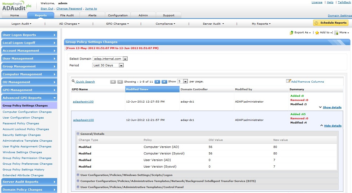The height and width of the screenshot is (193, 352).
Task: Expand the Background Intelligent Transfer Service section
Action: pos(78,181)
